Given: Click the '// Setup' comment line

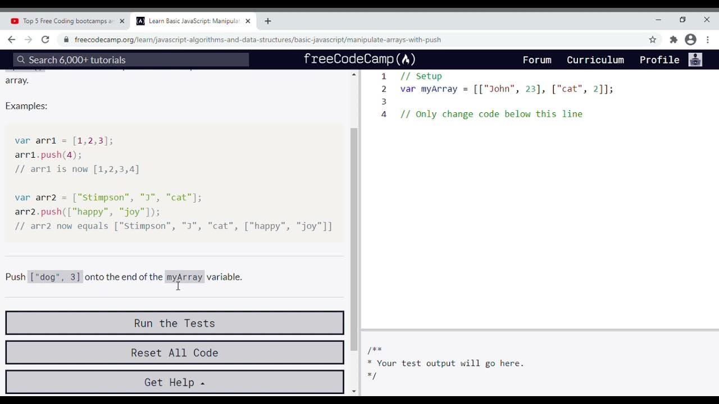Looking at the screenshot, I should pyautogui.click(x=421, y=76).
